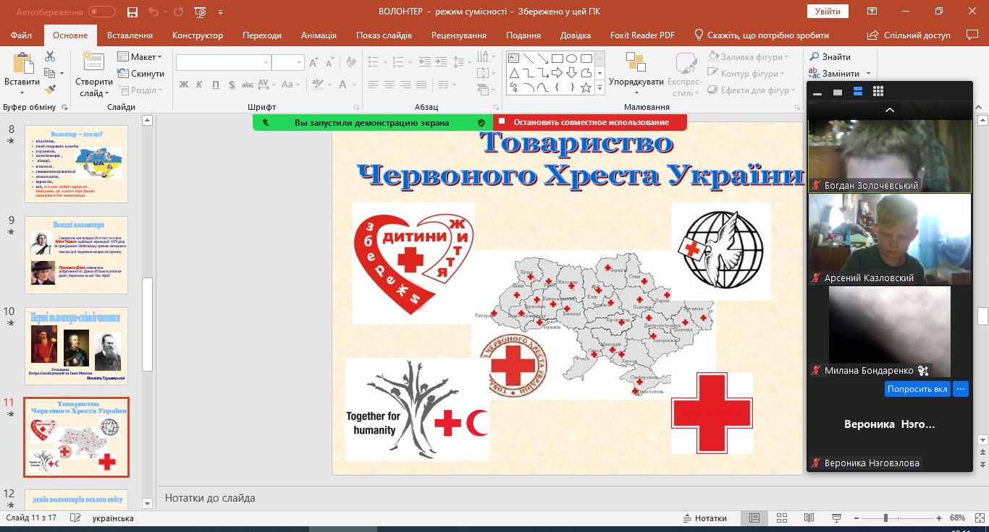Screen dimensions: 989x532
Task: Expand the shapes gallery More arrow
Action: coord(599,87)
